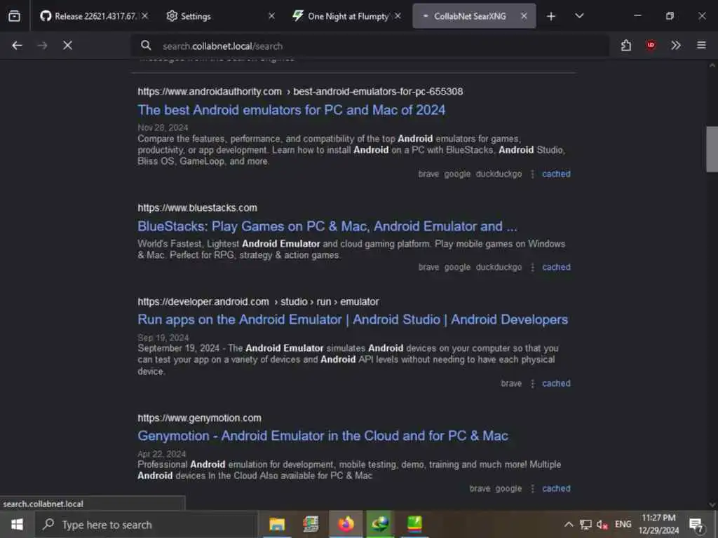Click the page vertical scrollbar thumb
This screenshot has height=538, width=718.
tap(712, 149)
